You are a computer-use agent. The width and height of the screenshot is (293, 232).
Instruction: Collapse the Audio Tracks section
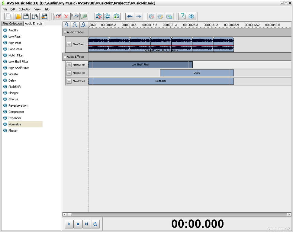65,32
